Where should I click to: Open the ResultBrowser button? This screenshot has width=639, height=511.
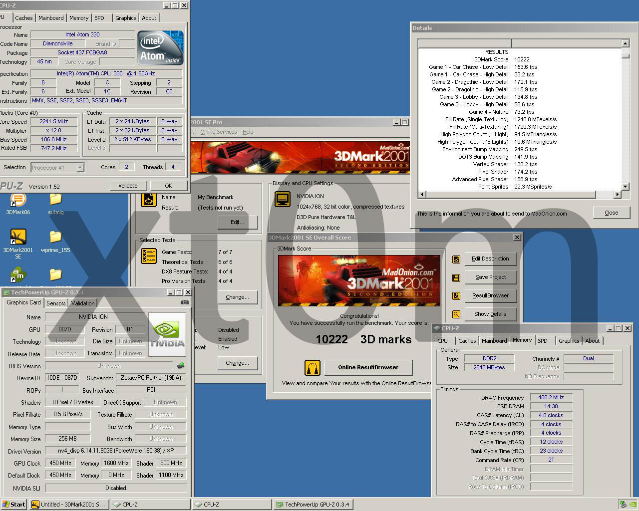pyautogui.click(x=490, y=296)
